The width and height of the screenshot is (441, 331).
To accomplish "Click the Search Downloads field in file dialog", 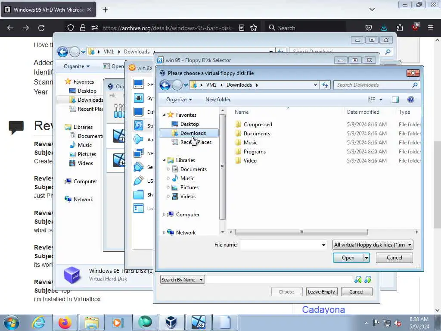I will [373, 85].
